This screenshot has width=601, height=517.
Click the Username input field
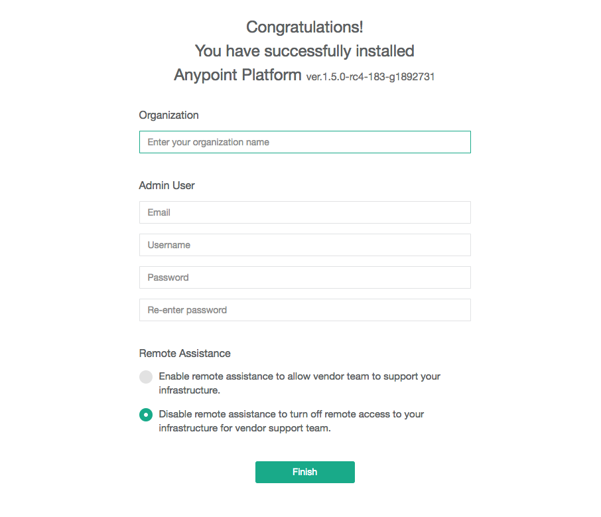[x=304, y=245]
